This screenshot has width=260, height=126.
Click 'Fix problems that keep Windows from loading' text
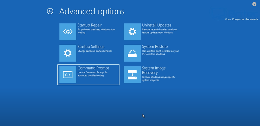(x=96, y=31)
